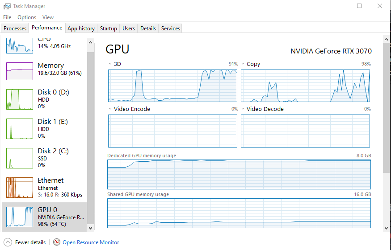The height and width of the screenshot is (250, 391).
Task: Collapse view with Fewer details arrow icon
Action: [8, 242]
